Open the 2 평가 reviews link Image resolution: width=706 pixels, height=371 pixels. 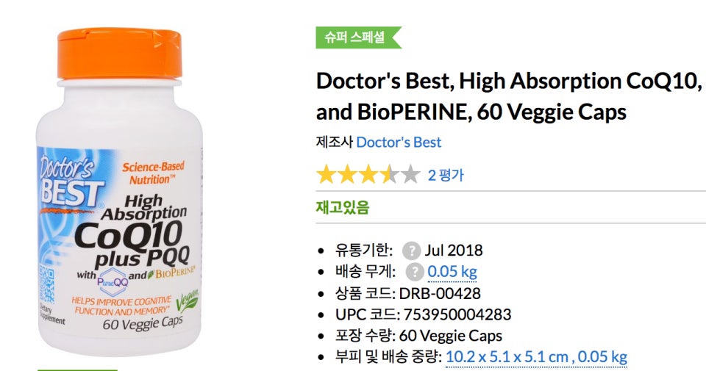point(446,175)
